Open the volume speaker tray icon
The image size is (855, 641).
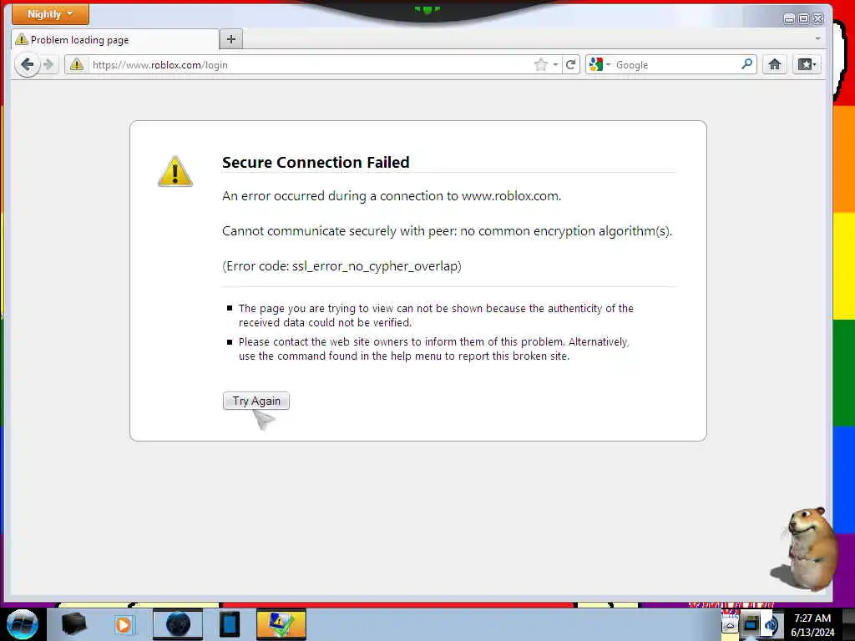pyautogui.click(x=772, y=624)
